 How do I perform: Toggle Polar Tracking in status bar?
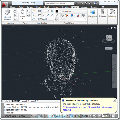pos(46,116)
